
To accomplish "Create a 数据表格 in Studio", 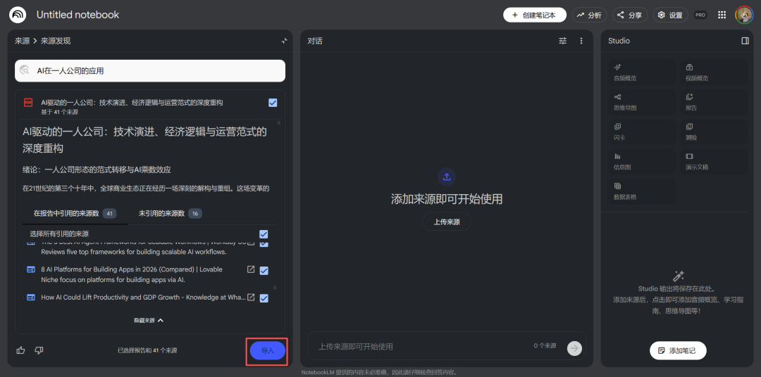I will 642,191.
